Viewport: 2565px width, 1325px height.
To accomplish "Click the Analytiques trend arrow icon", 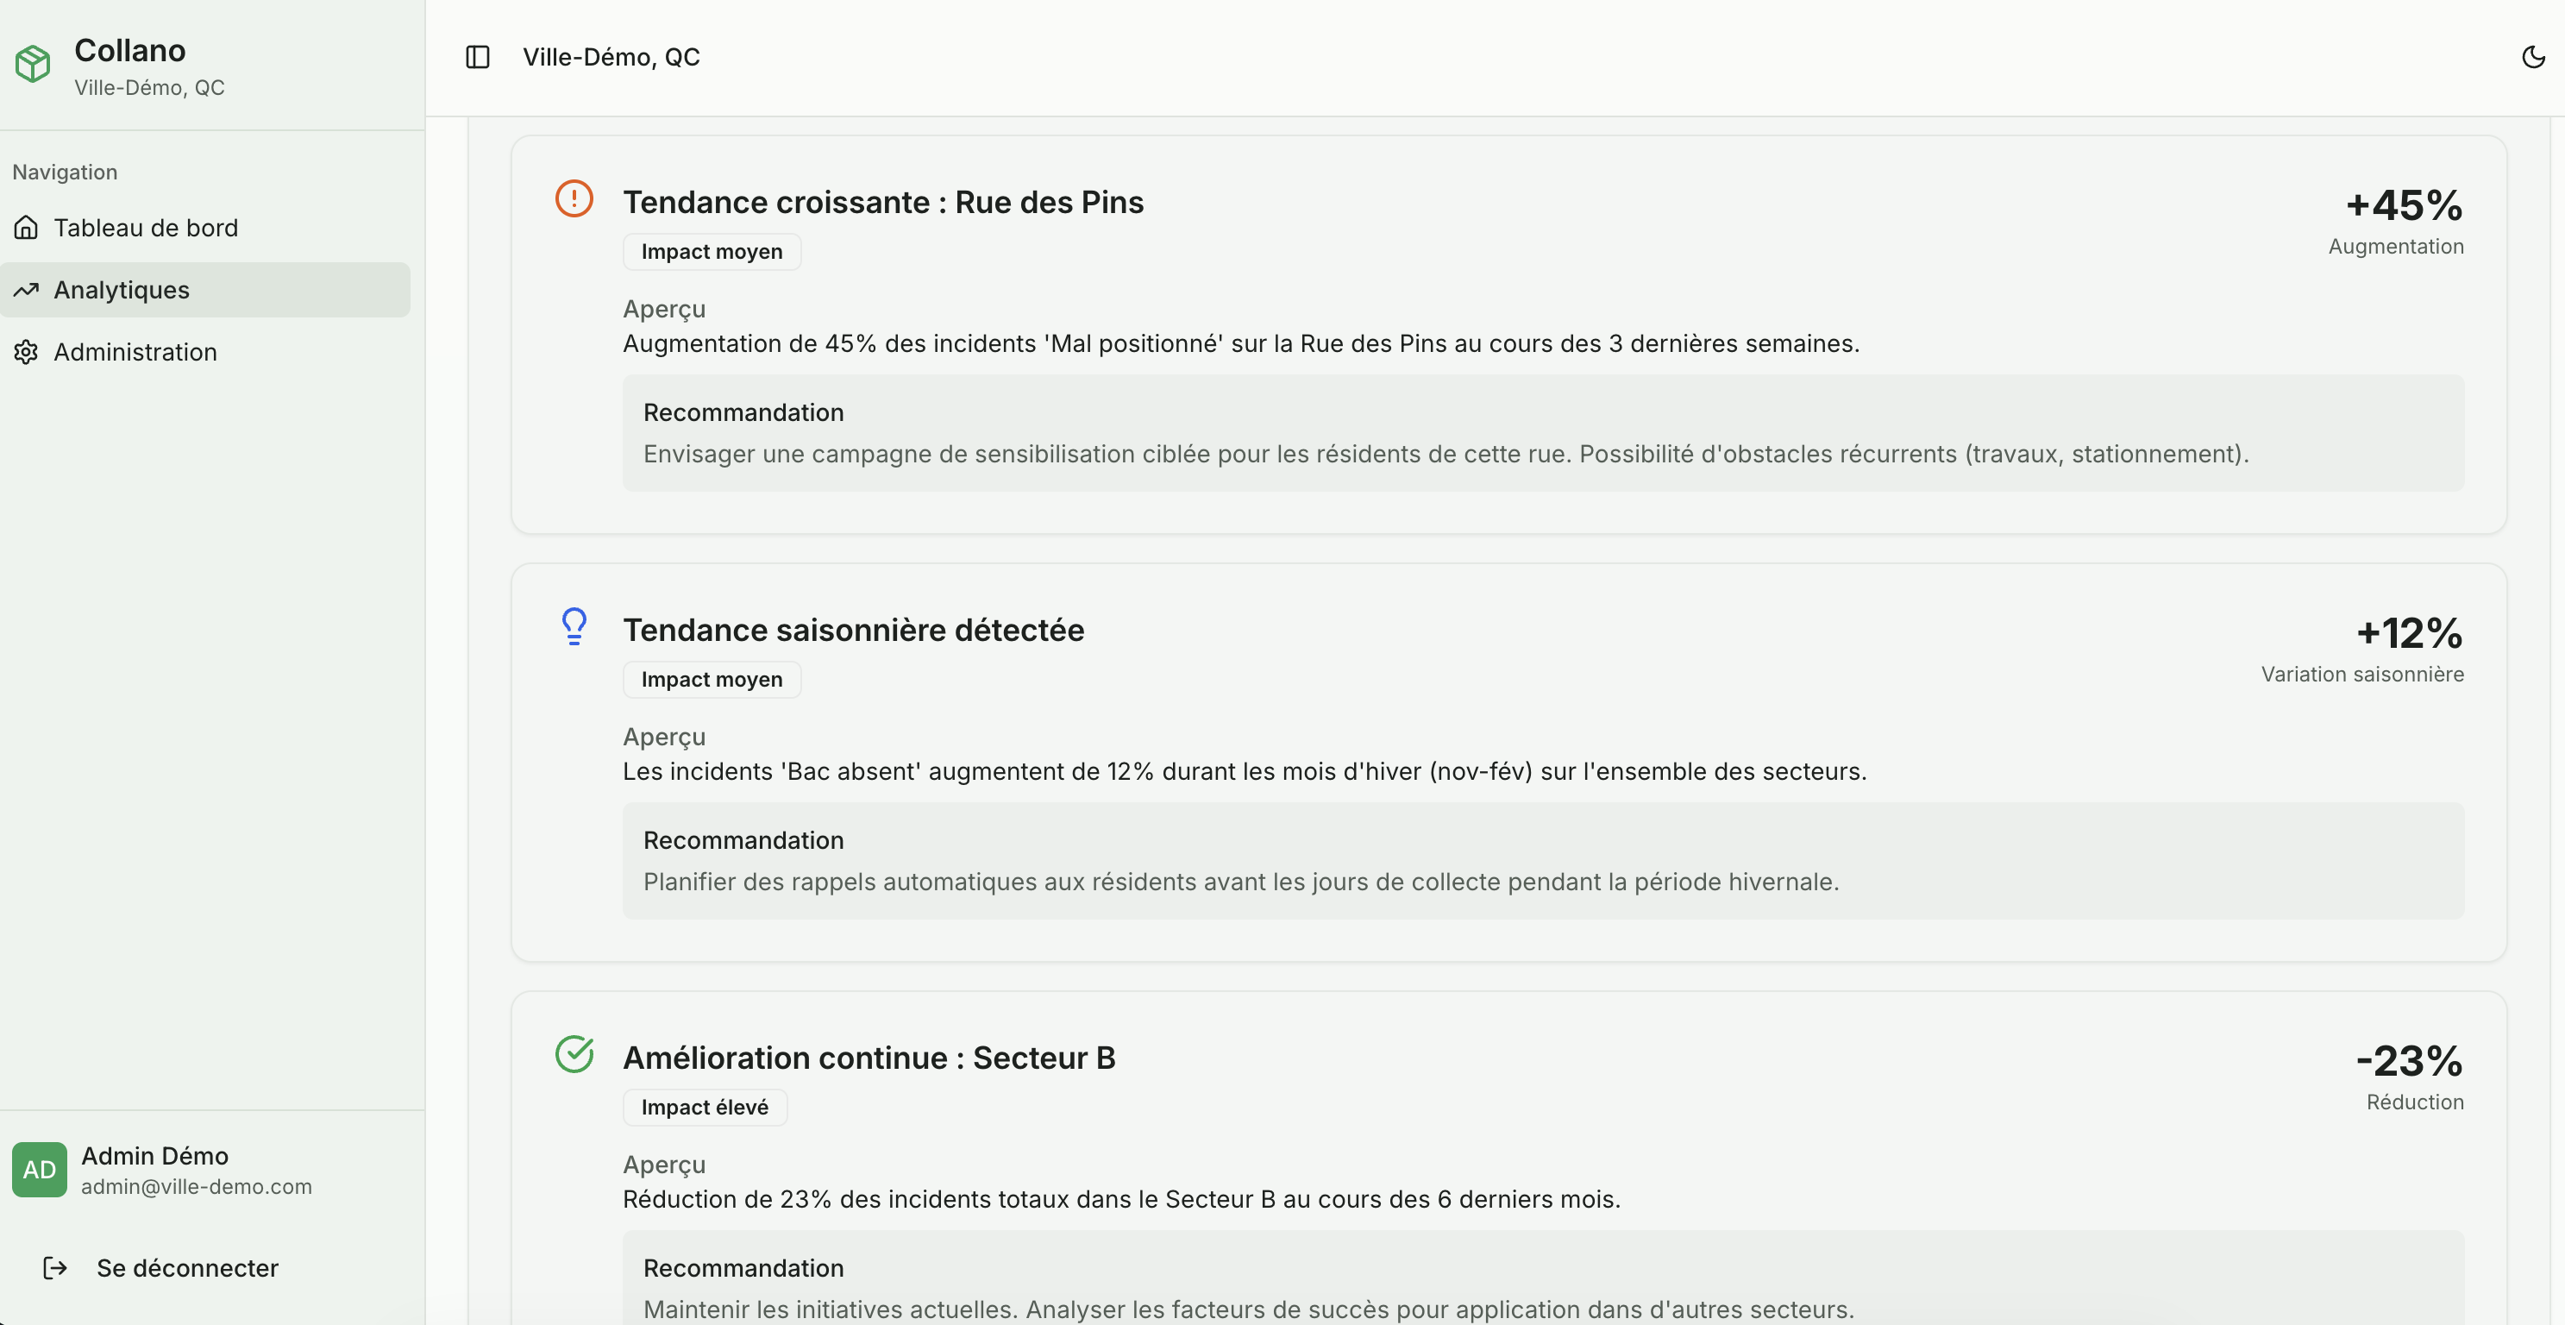I will tap(27, 290).
